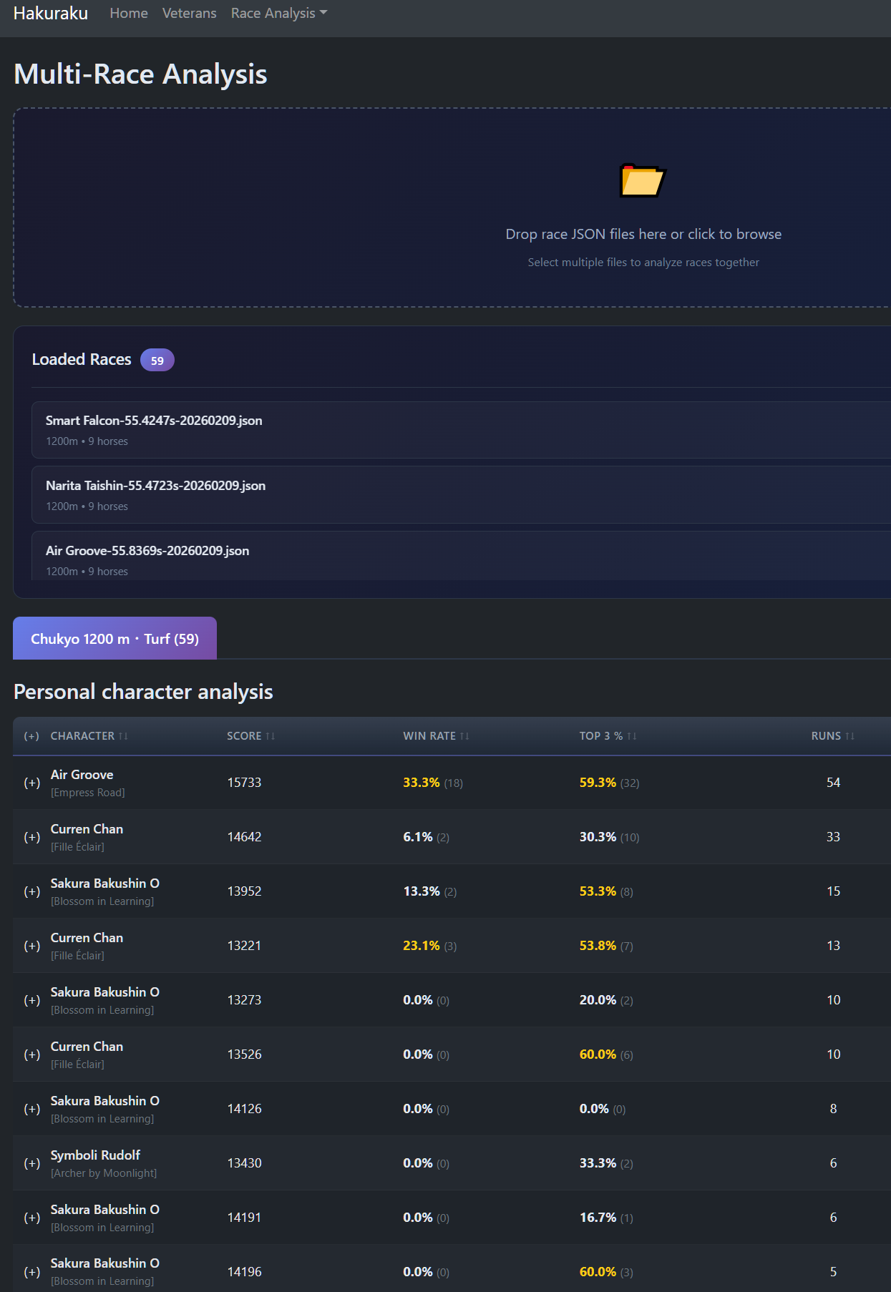Screen dimensions: 891x1292
Task: Click score value 13430
Action: 244,1163
